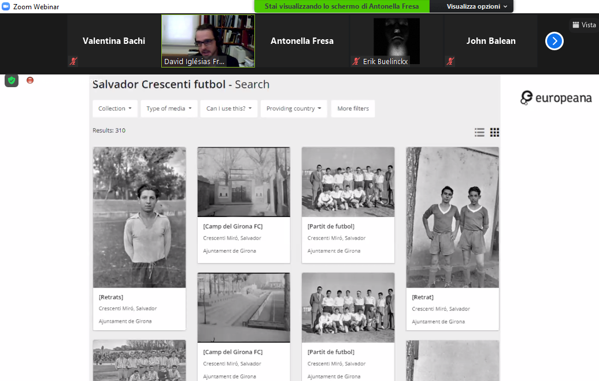Click the Zoom Webinar app icon

[6, 6]
